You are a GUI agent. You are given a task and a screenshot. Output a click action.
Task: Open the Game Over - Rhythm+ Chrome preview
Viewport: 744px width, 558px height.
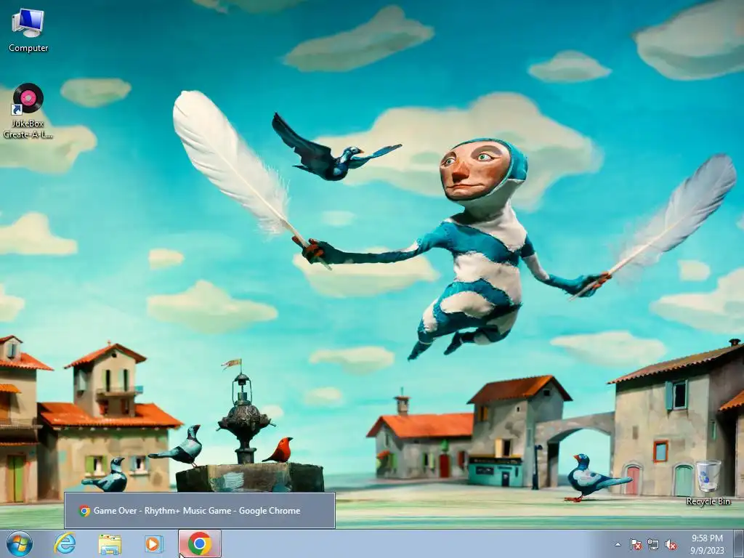[x=200, y=511]
